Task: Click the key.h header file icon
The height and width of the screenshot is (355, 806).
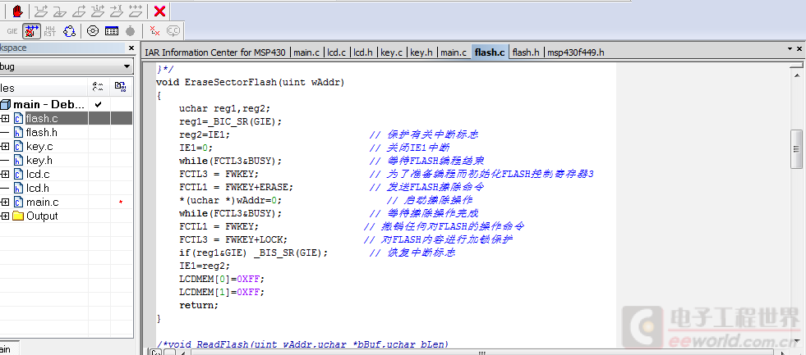Action: [18, 160]
